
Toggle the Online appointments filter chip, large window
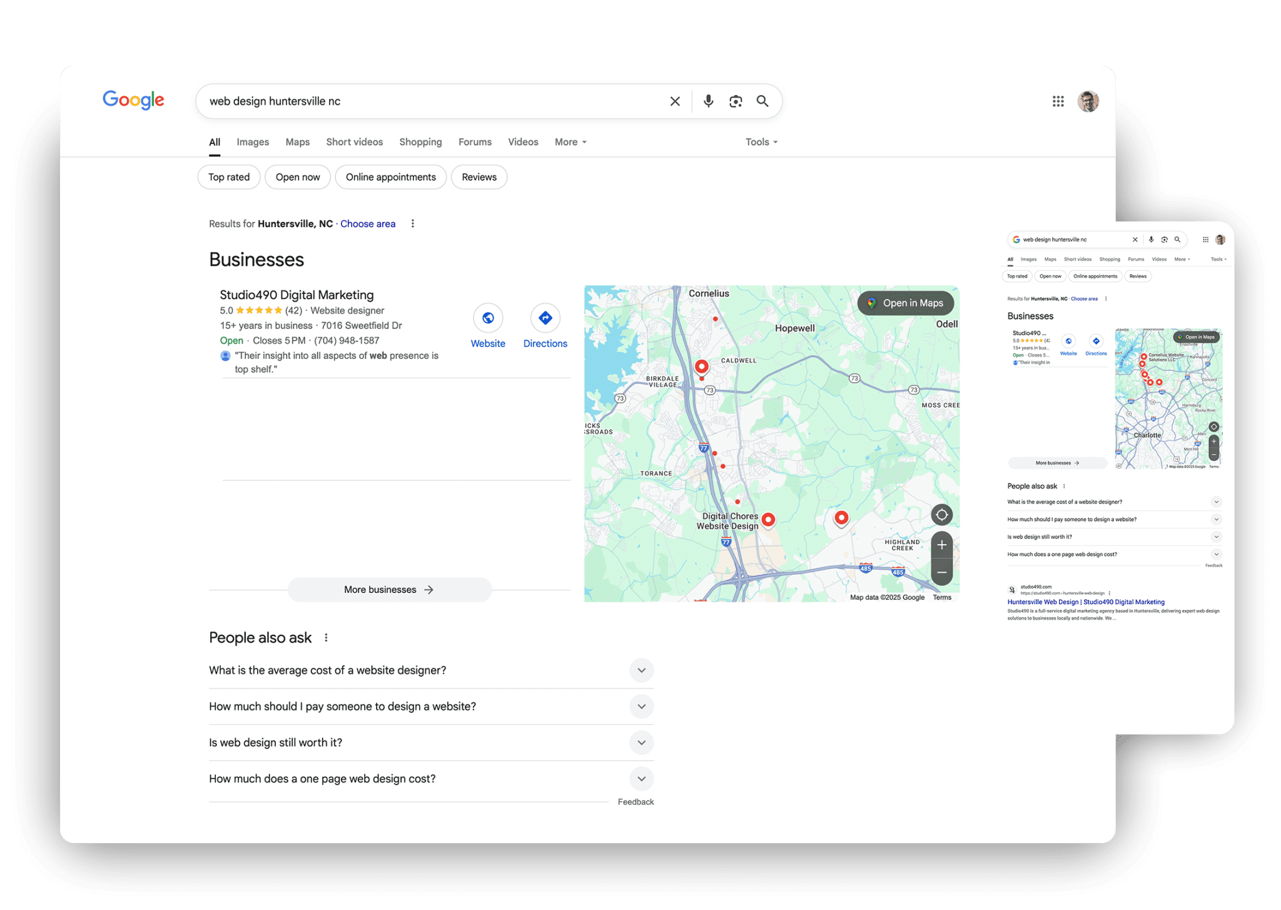point(391,177)
